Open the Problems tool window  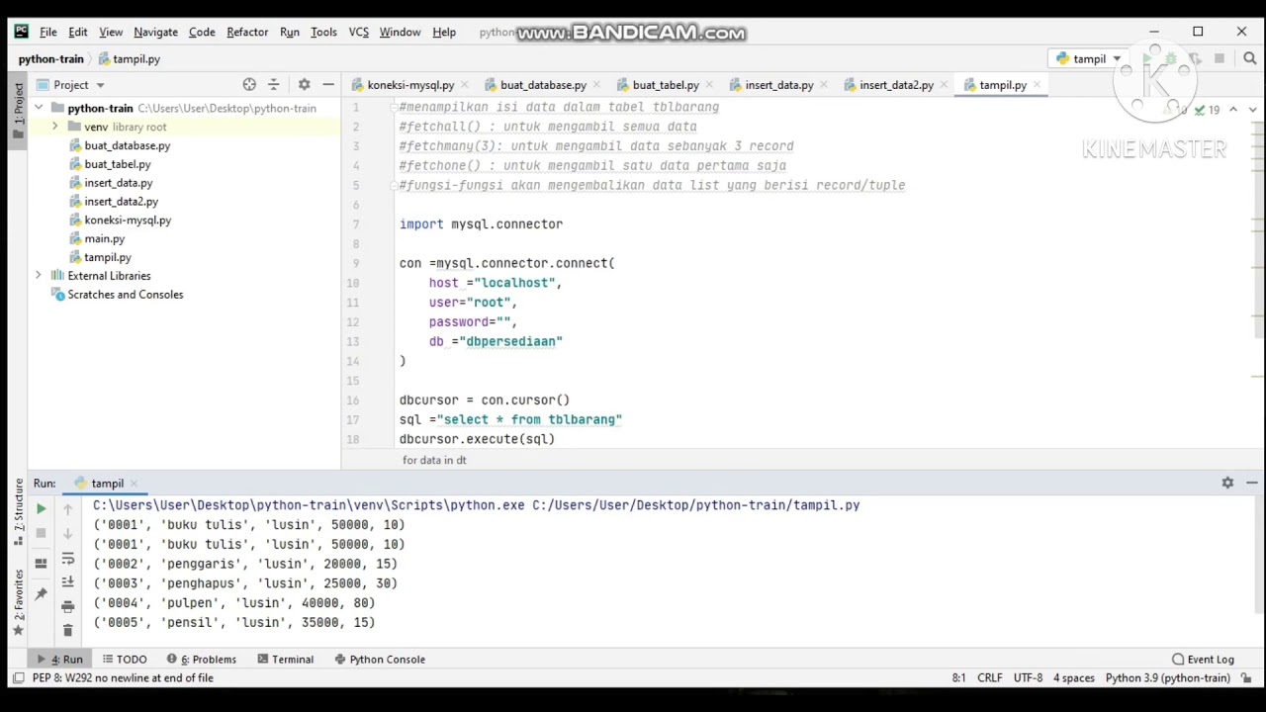pyautogui.click(x=202, y=660)
